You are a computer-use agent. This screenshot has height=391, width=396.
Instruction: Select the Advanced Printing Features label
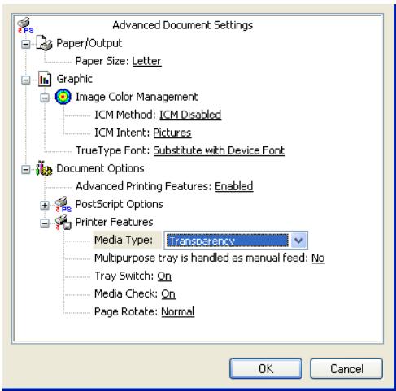point(143,186)
